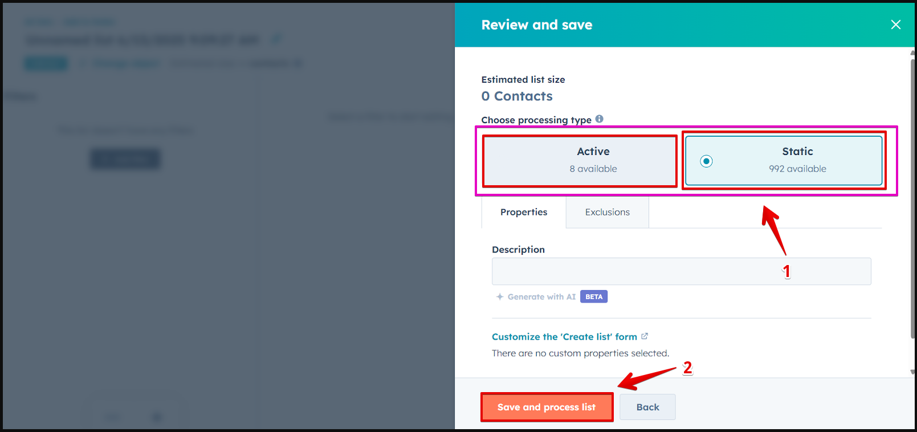Click info icon beside Choose processing type
This screenshot has width=917, height=432.
tap(599, 119)
